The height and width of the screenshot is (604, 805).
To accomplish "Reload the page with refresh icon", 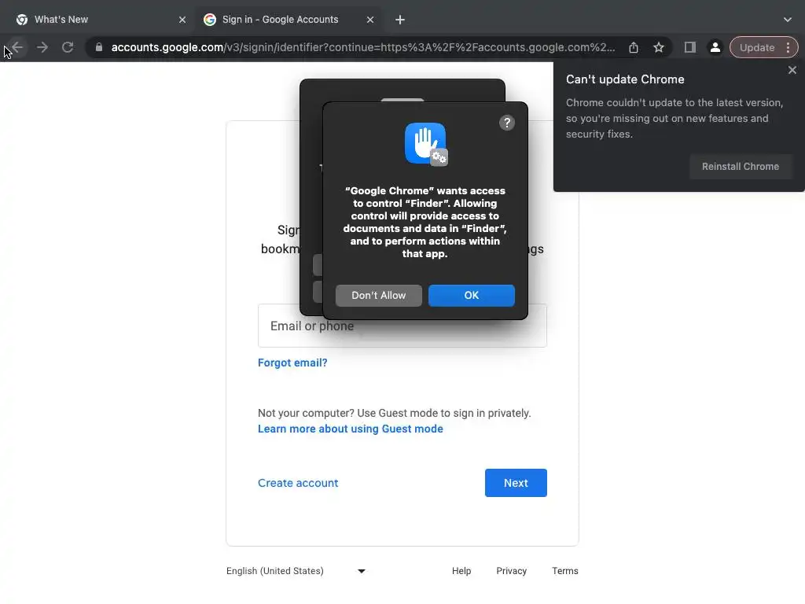I will [68, 48].
